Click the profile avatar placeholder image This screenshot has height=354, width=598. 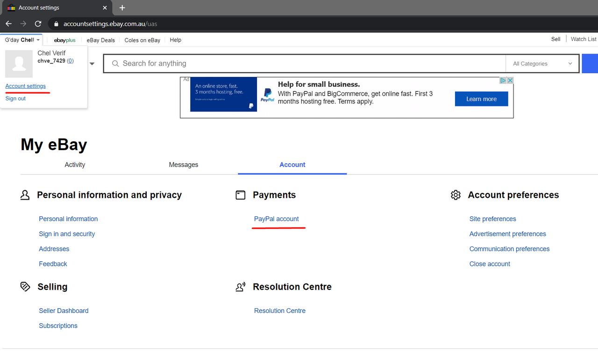click(19, 64)
